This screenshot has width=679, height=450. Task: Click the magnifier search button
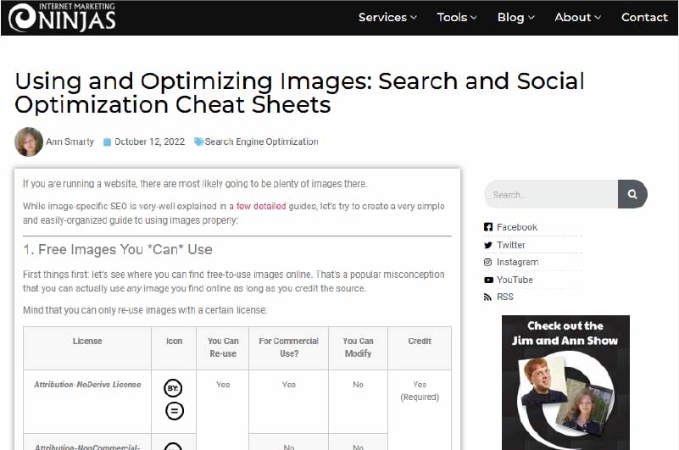(x=632, y=194)
